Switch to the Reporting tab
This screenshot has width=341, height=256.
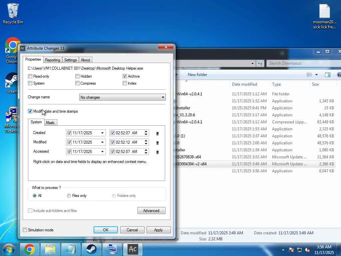point(52,60)
